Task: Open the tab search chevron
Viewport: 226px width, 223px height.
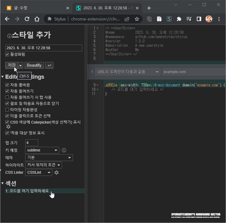Action: (x=176, y=5)
